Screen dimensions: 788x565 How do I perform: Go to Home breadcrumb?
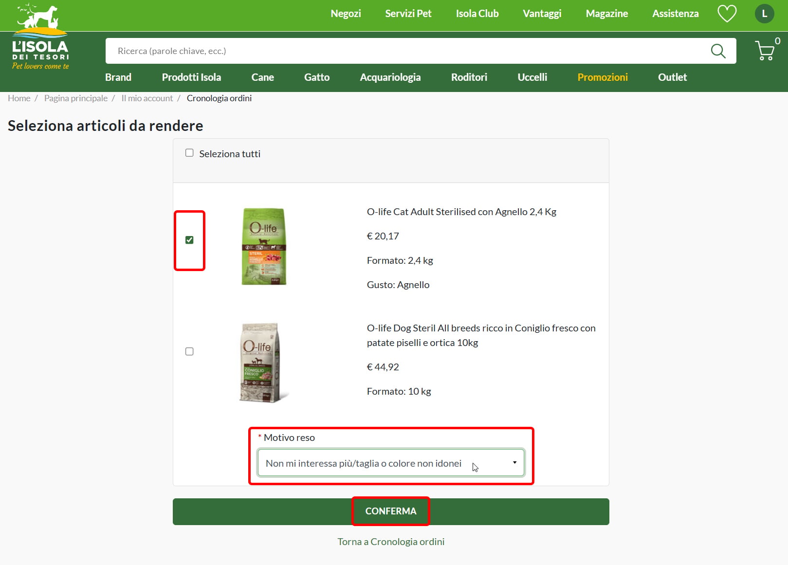pyautogui.click(x=19, y=98)
